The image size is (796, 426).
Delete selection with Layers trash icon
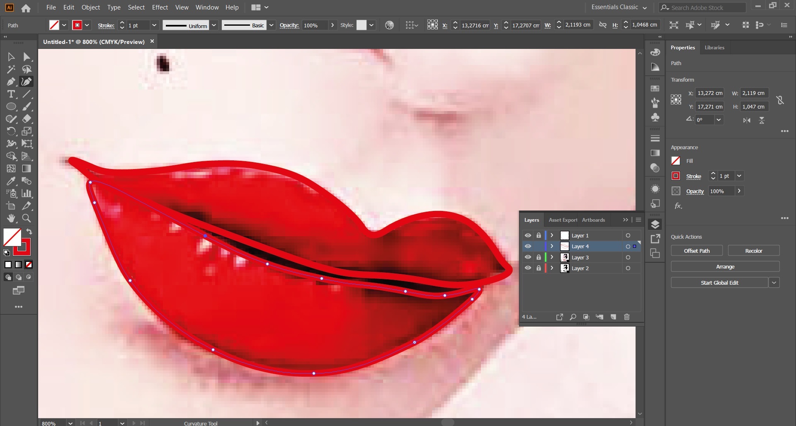click(x=627, y=317)
